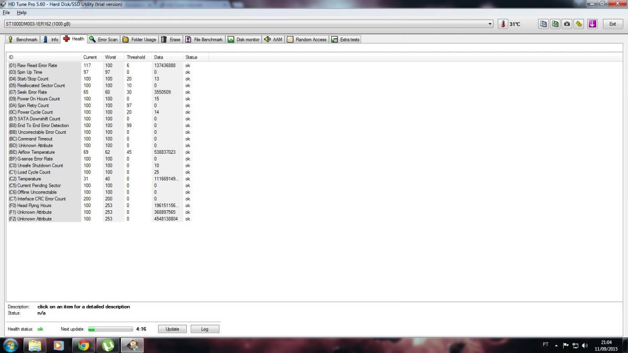This screenshot has width=628, height=353.
Task: Sort by Data column header
Action: tap(167, 57)
